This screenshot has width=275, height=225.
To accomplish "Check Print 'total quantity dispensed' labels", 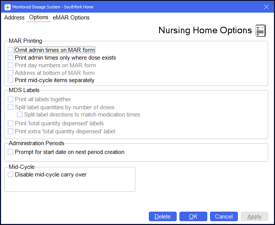I will [10, 123].
